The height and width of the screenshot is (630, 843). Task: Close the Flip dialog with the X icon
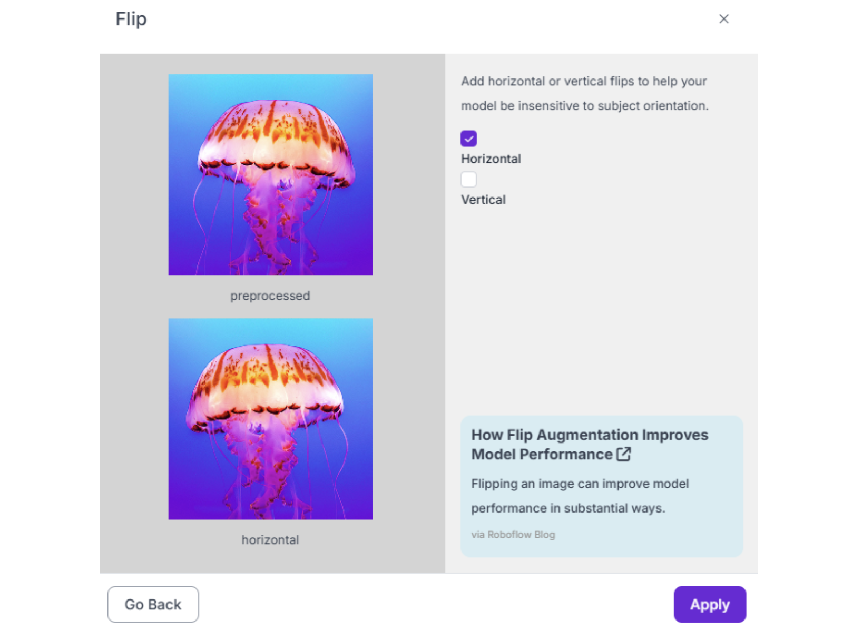click(x=723, y=19)
